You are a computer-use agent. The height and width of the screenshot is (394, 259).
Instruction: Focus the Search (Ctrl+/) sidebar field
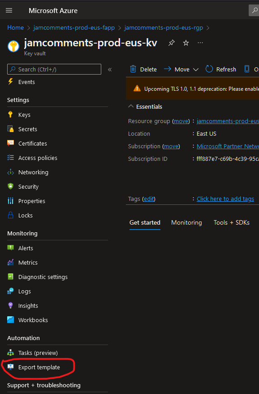(54, 69)
